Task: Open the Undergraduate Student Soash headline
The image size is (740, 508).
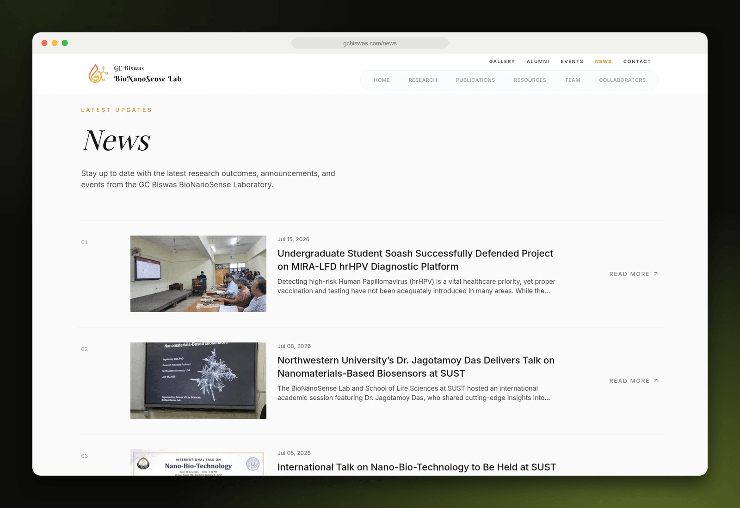Action: [415, 260]
